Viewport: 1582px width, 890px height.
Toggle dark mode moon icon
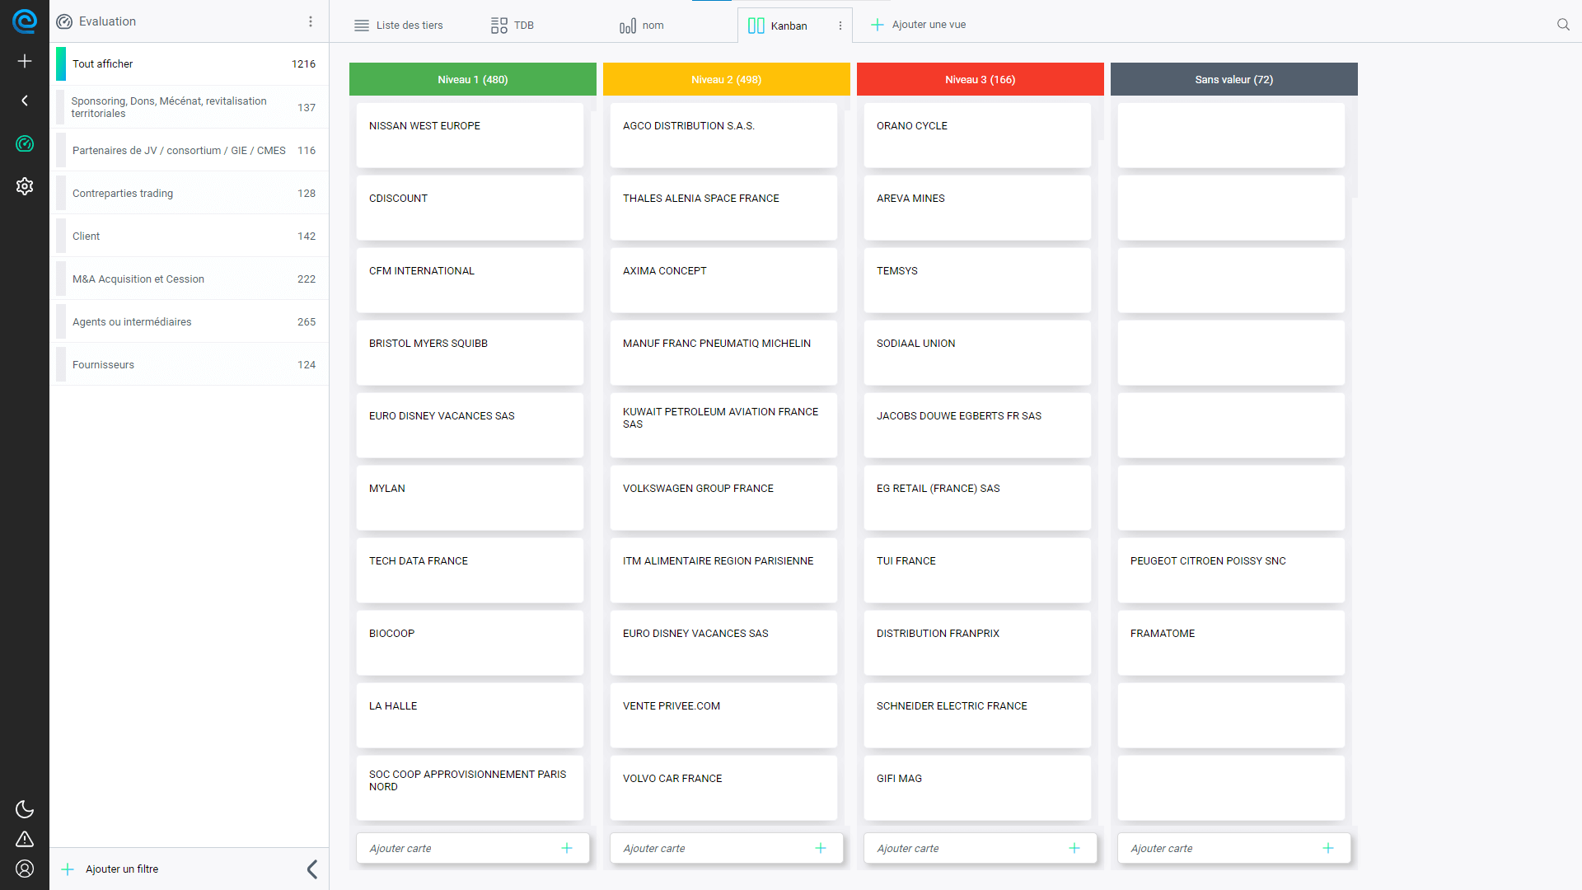point(25,809)
